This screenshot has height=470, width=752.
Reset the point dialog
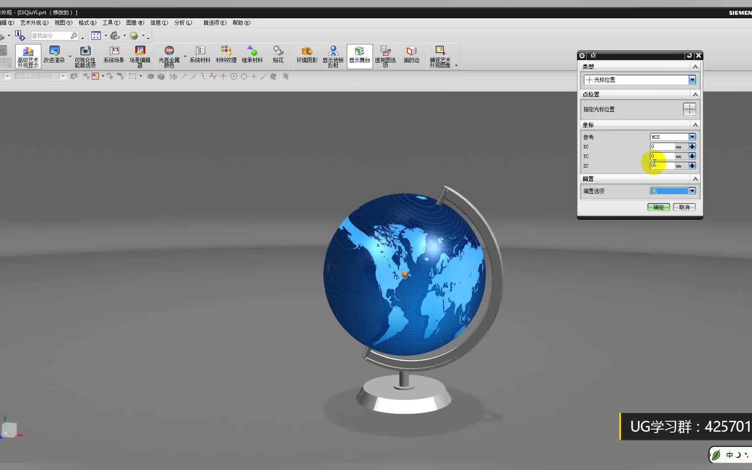pyautogui.click(x=689, y=55)
